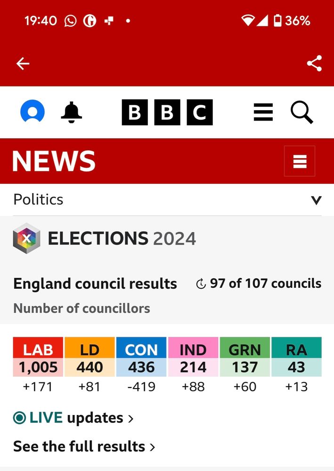Open the BBC main hamburger menu
Screen dimensions: 334x471
pos(263,112)
